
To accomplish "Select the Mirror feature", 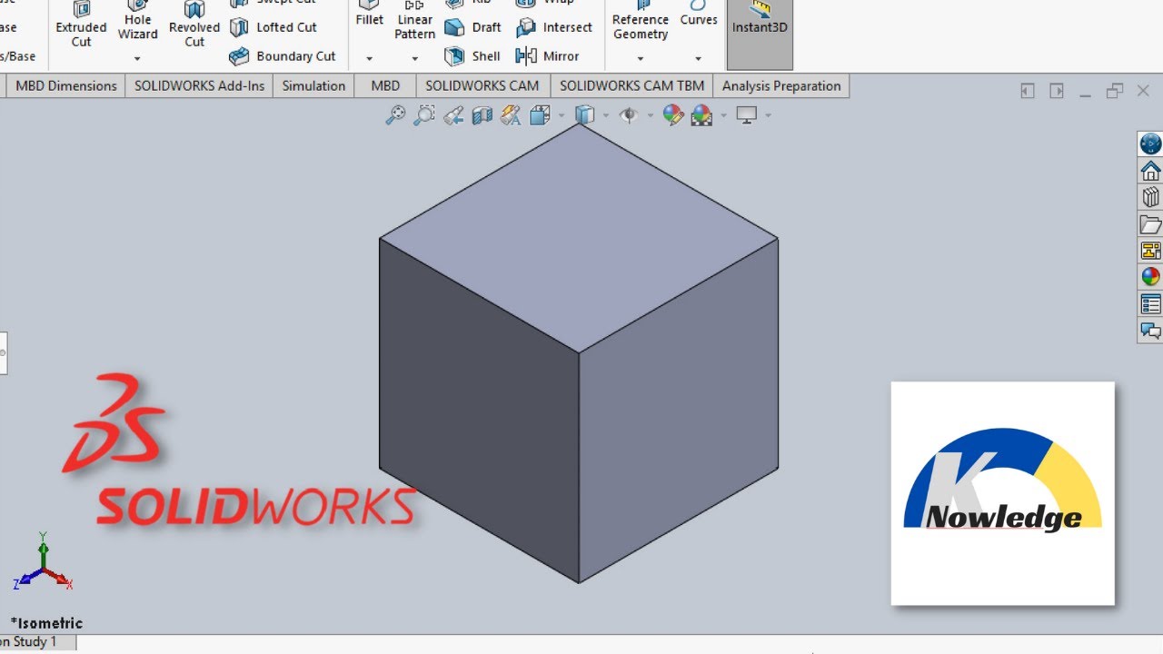I will click(x=547, y=56).
